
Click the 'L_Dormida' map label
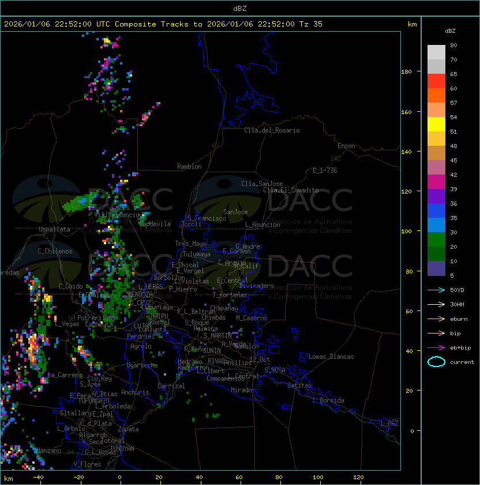click(328, 400)
